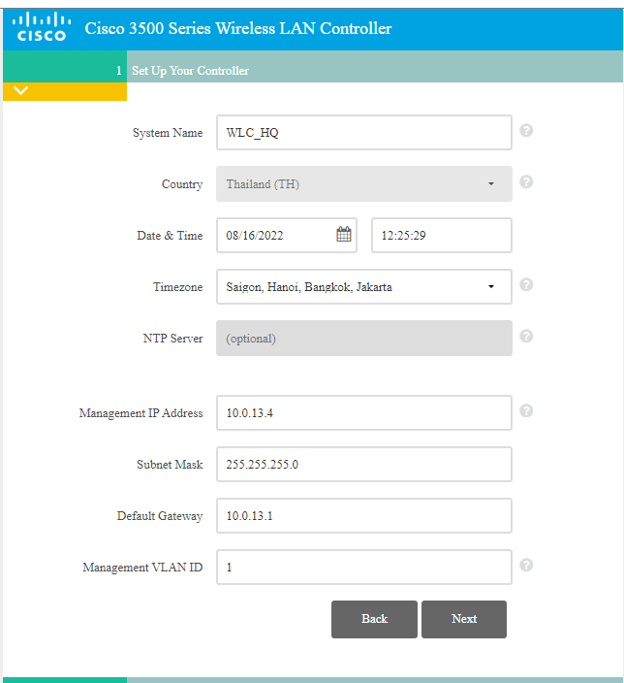
Task: Open the Country dropdown showing Thailand
Action: pyautogui.click(x=363, y=183)
